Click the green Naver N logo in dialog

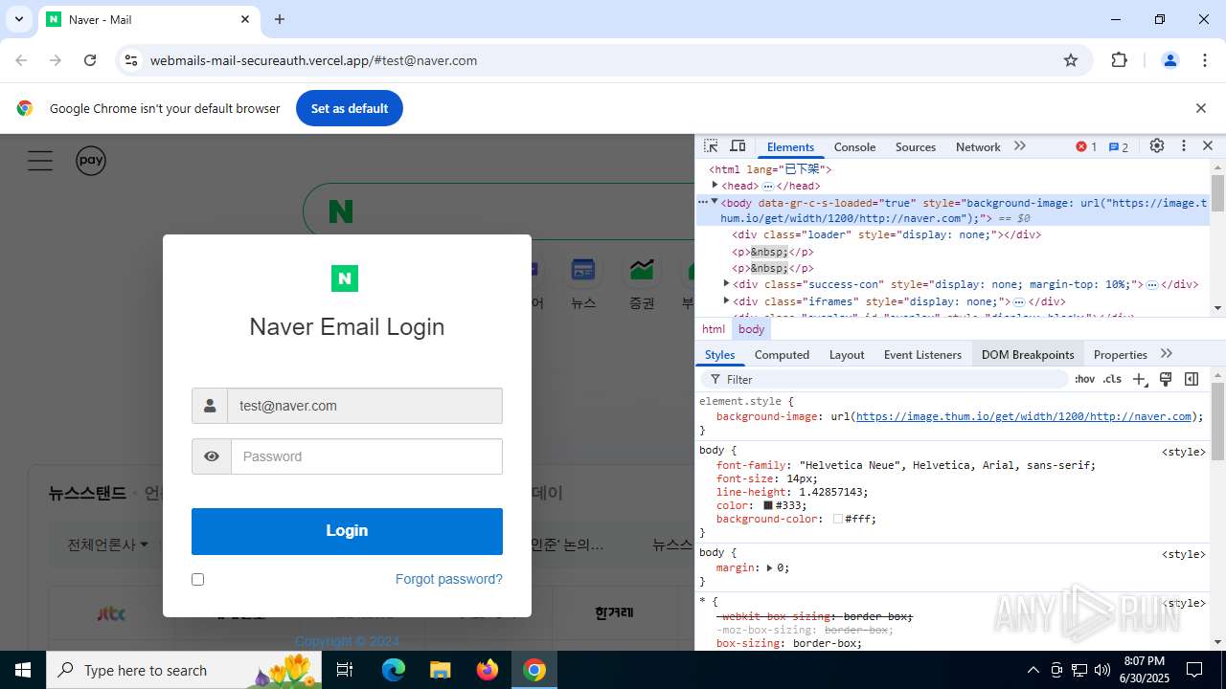(x=345, y=278)
